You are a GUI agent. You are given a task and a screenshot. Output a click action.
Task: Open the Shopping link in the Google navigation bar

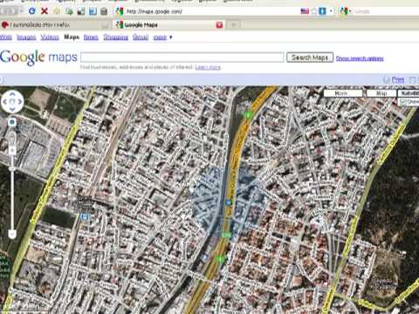116,38
